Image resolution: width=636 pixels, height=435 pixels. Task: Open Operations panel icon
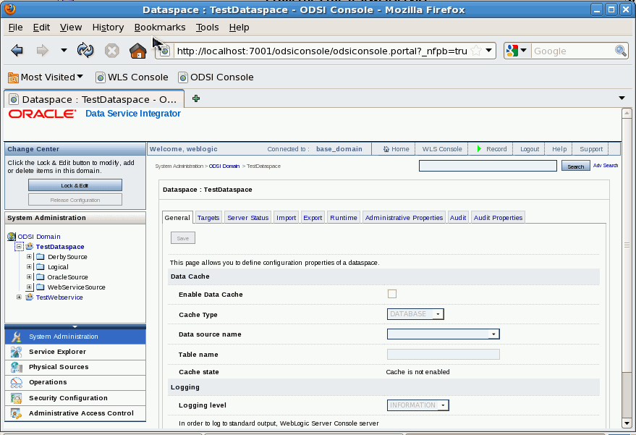(16, 382)
